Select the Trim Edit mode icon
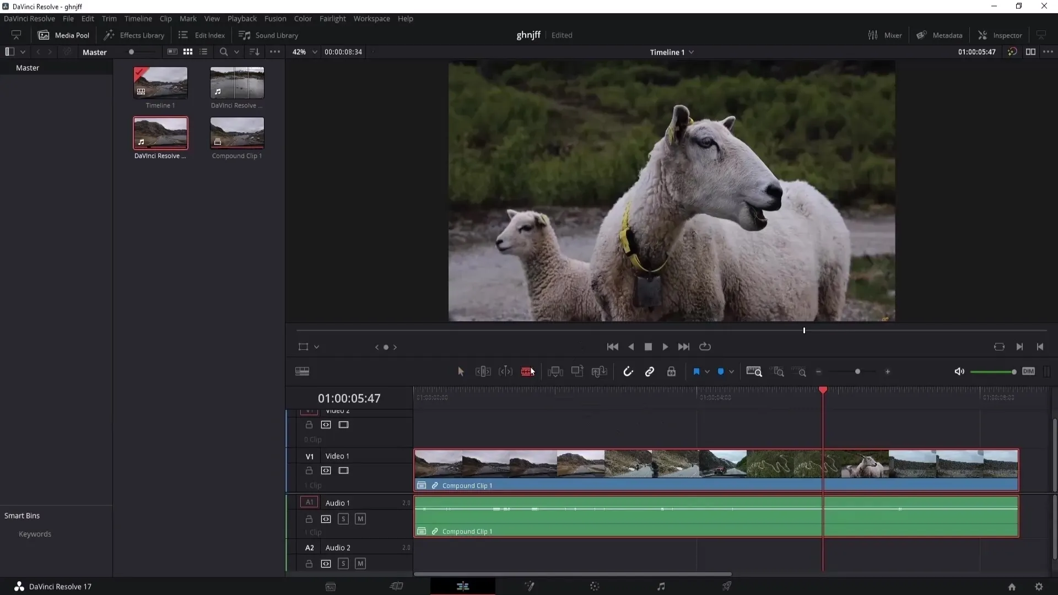 point(483,371)
